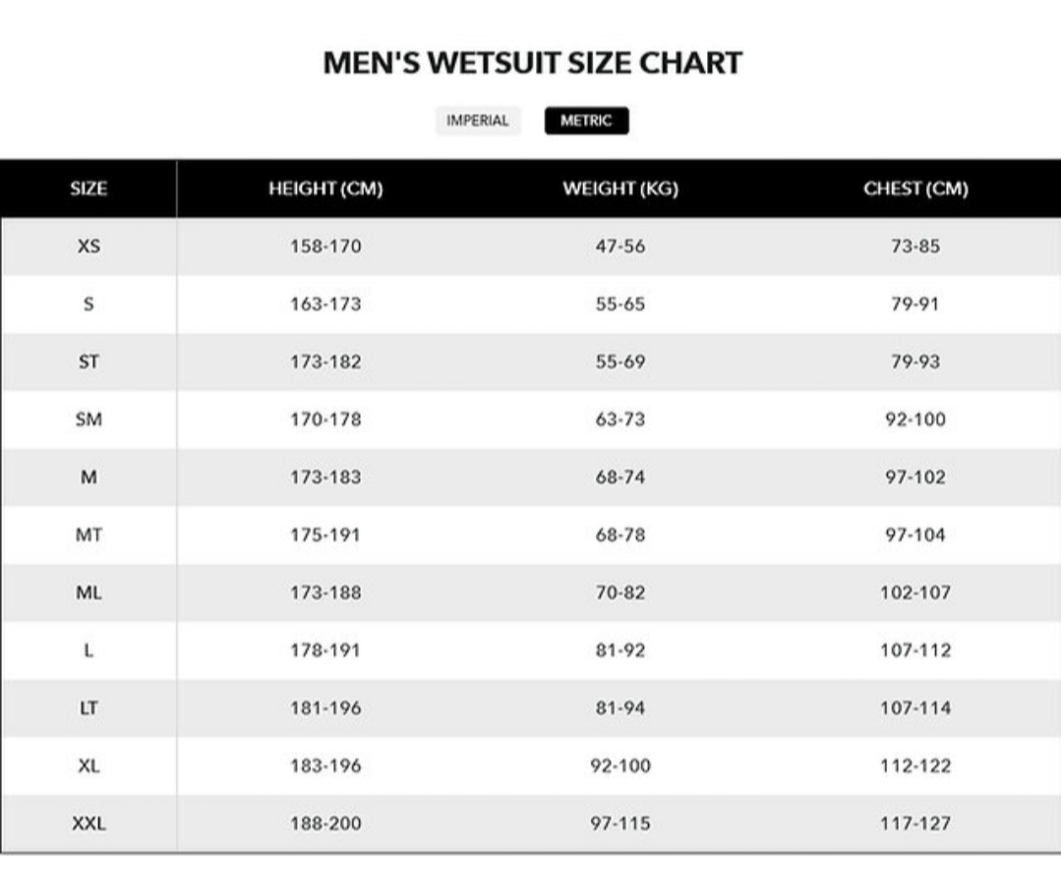Select the XXL size row label
Viewport: 1061px width, 883px height.
(x=88, y=823)
